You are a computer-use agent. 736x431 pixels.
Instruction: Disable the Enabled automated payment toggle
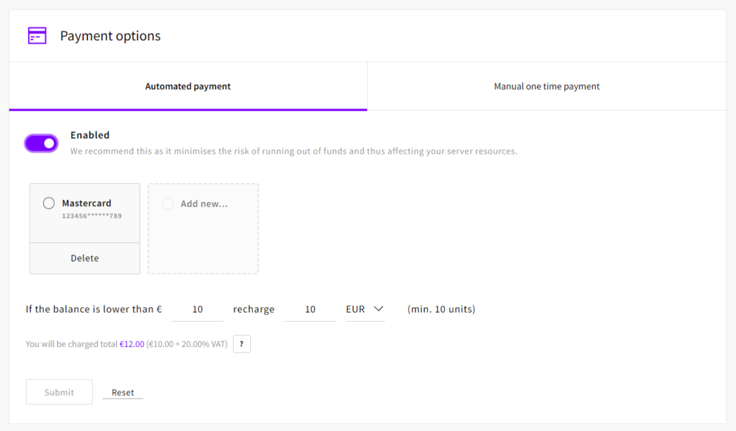[41, 143]
